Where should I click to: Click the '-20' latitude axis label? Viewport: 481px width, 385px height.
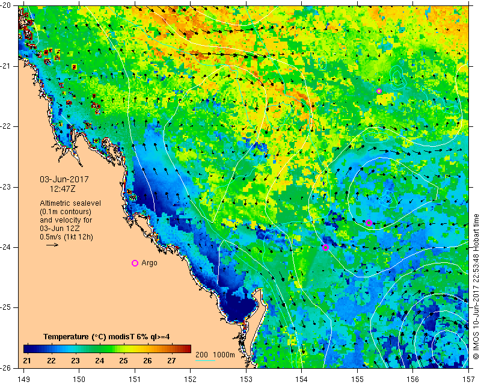click(5, 5)
